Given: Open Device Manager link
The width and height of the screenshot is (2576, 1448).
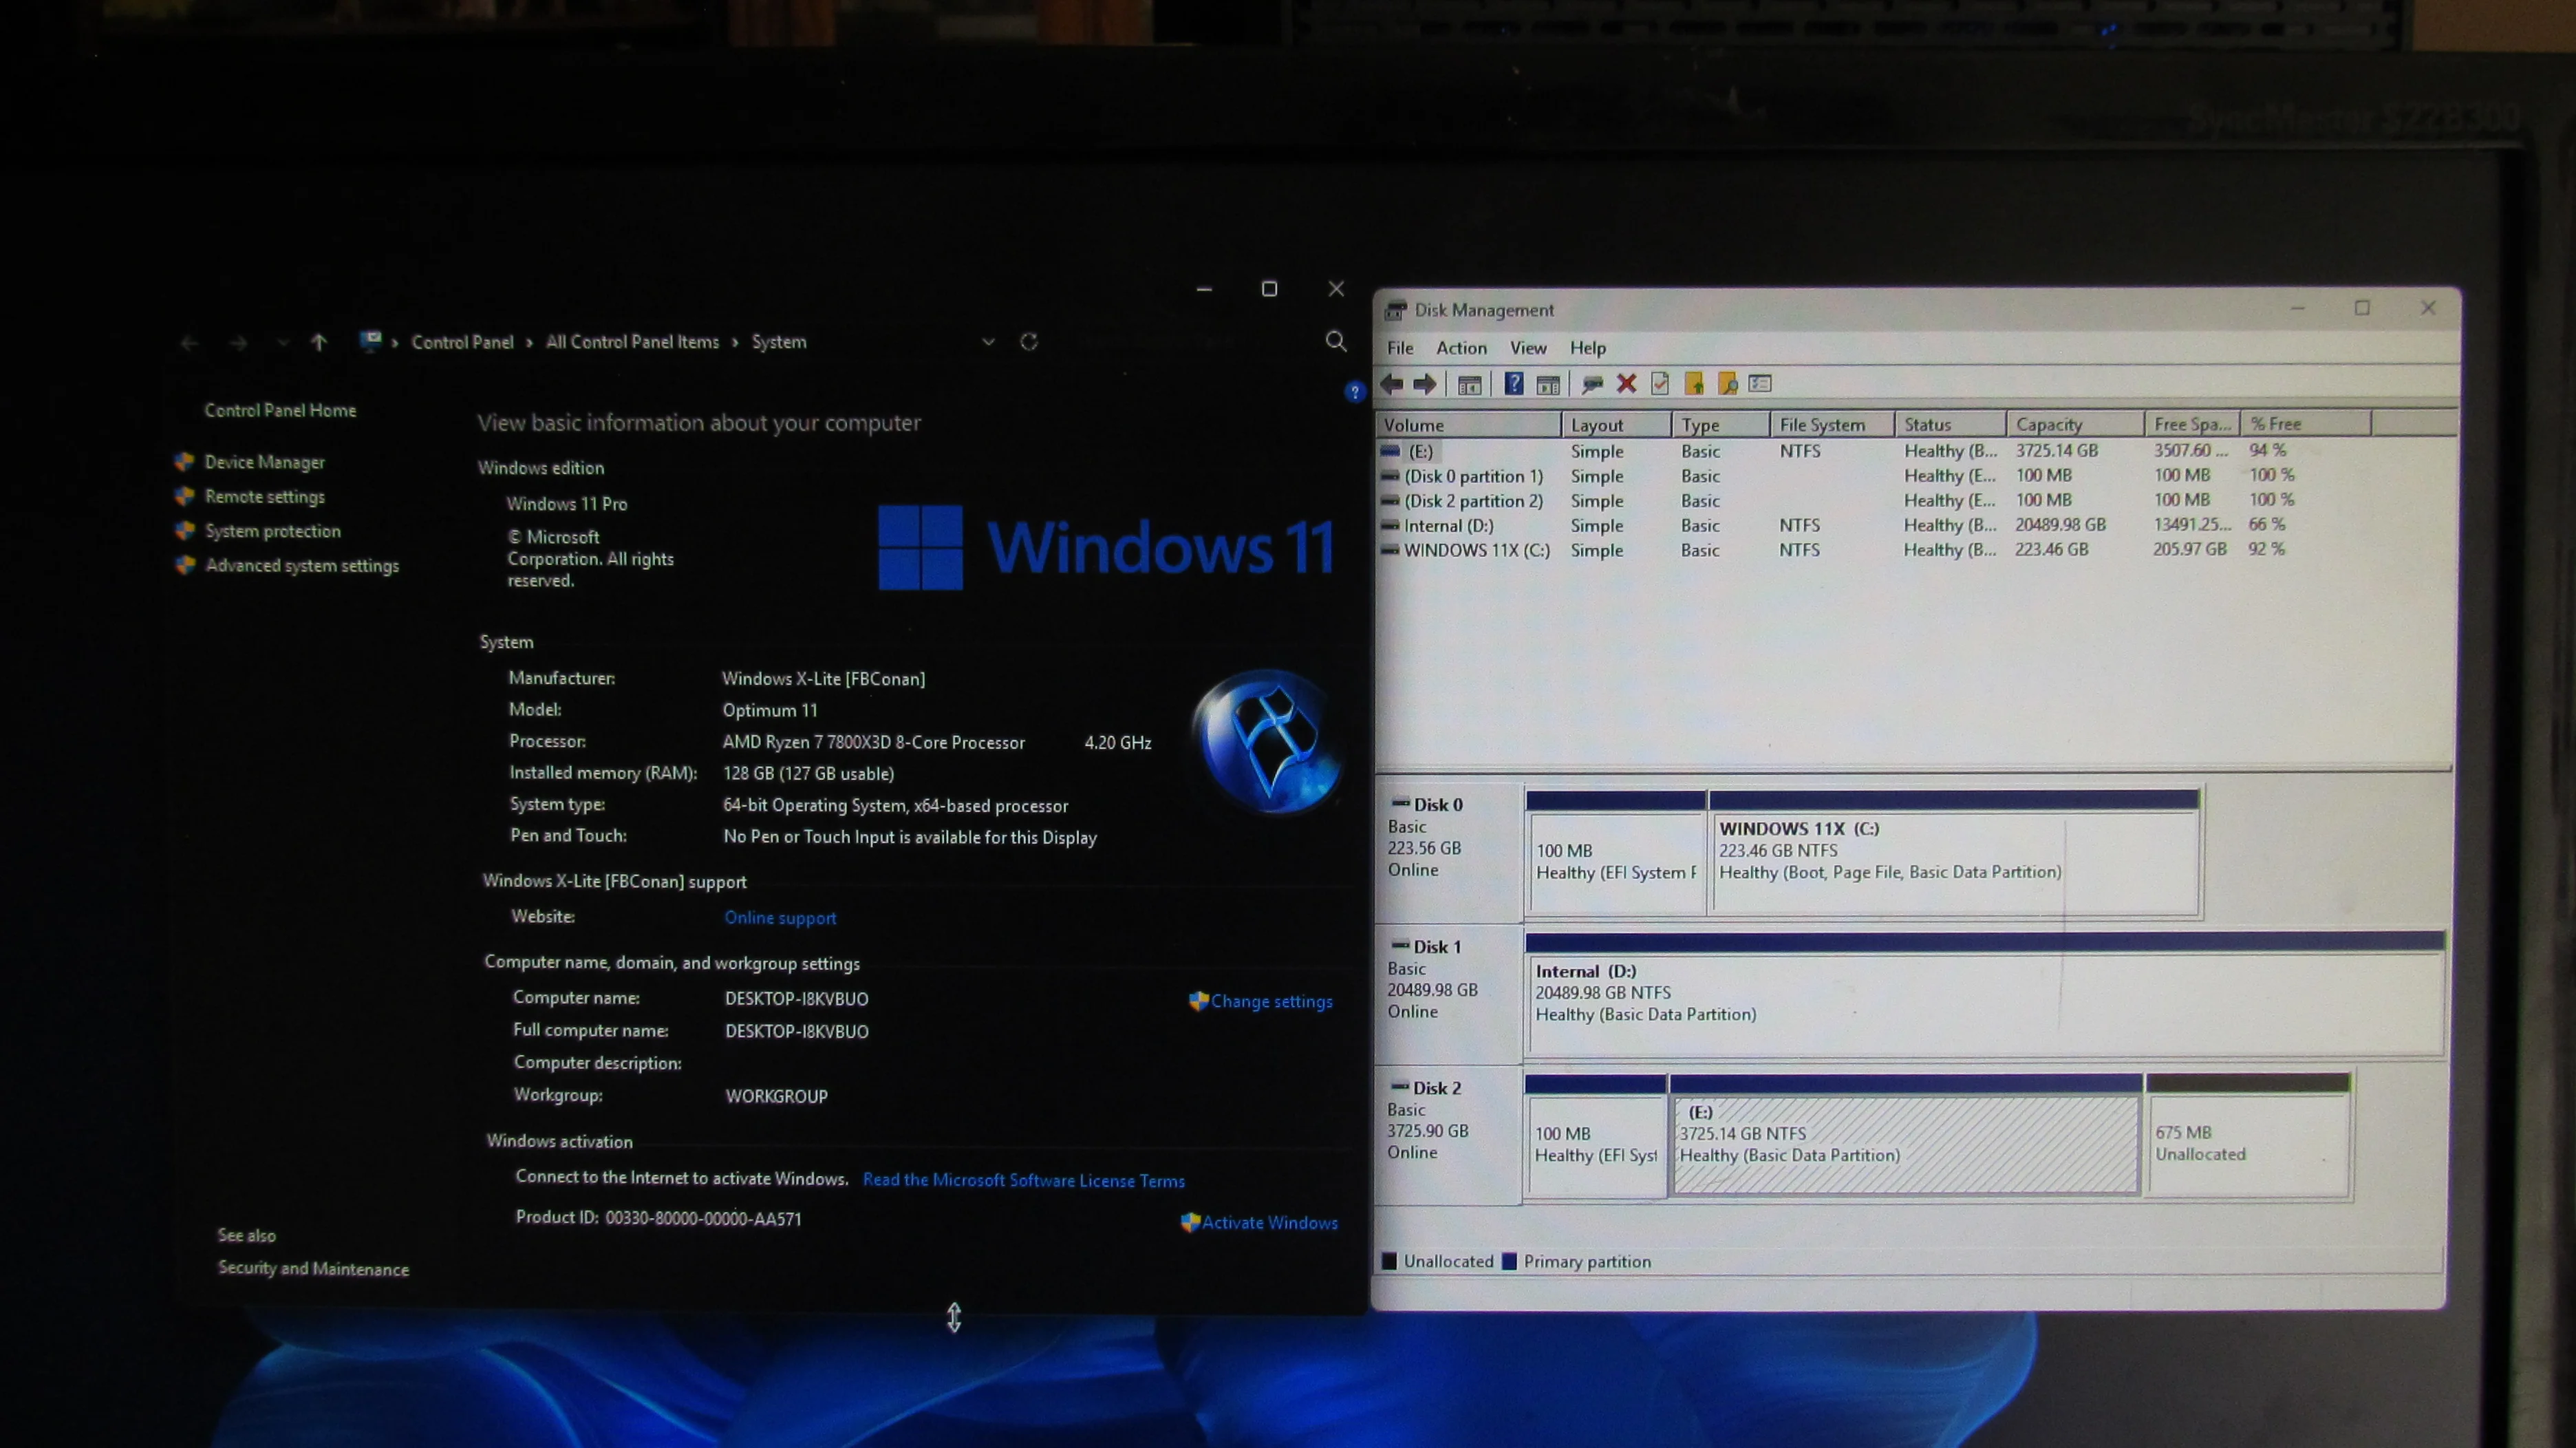Looking at the screenshot, I should 265,462.
